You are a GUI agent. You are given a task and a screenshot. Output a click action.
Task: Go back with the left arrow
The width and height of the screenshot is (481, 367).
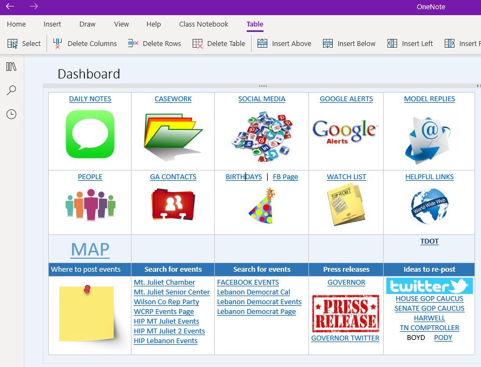click(x=10, y=6)
